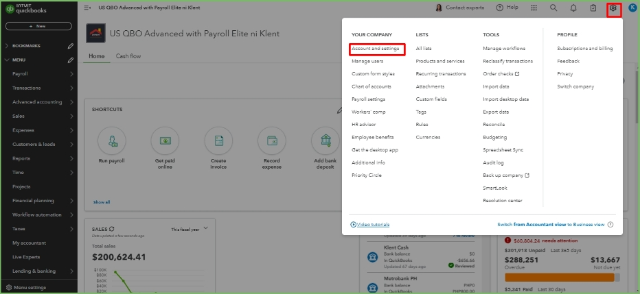Viewport: 640px width, 294px height.
Task: Open the notifications bell
Action: [573, 8]
